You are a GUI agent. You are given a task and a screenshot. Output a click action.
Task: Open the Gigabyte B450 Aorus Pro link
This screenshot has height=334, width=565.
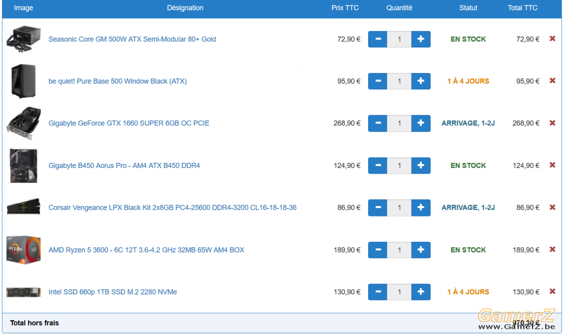[124, 166]
